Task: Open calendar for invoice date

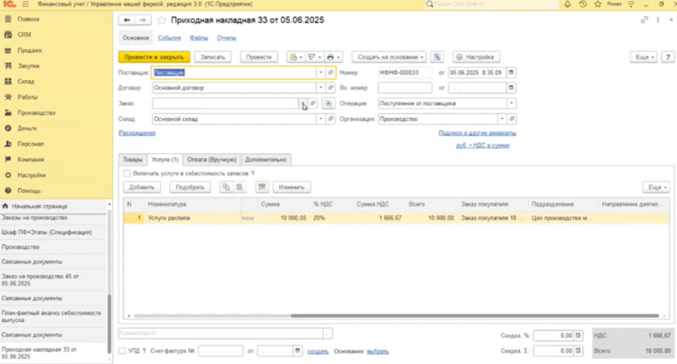Action: 297,351
